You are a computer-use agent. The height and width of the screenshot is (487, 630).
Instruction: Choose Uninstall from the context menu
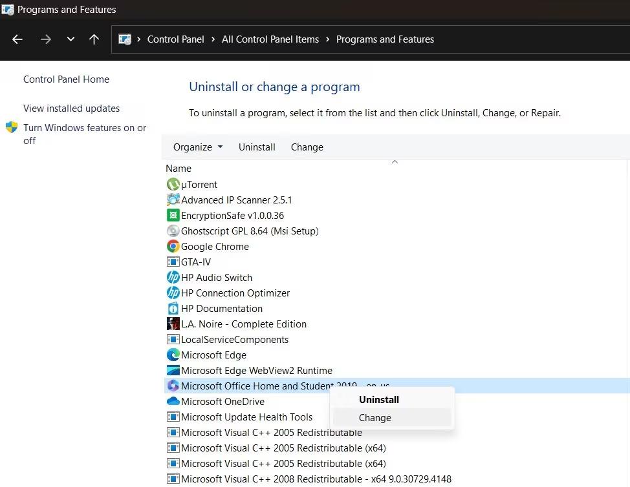pos(379,400)
